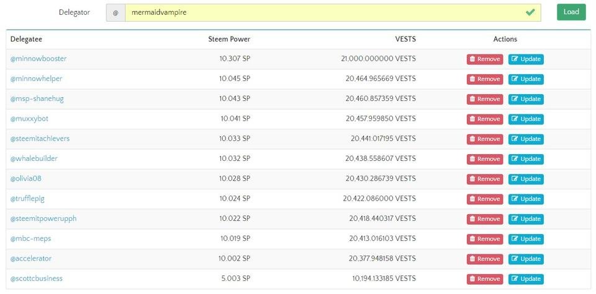Update delegation for @muxxybot
The image size is (596, 294).
tap(526, 119)
